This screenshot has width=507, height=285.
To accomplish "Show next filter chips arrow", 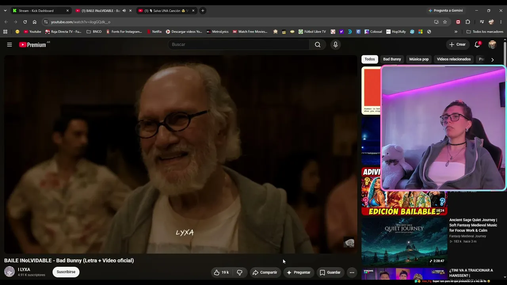I will (492, 60).
